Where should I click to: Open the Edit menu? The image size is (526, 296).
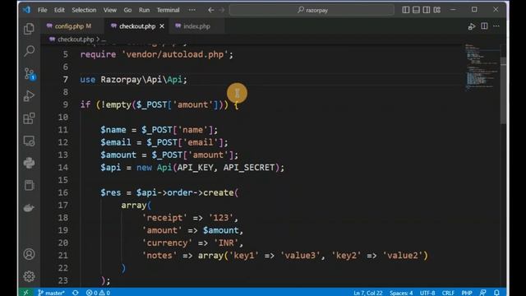click(59, 10)
